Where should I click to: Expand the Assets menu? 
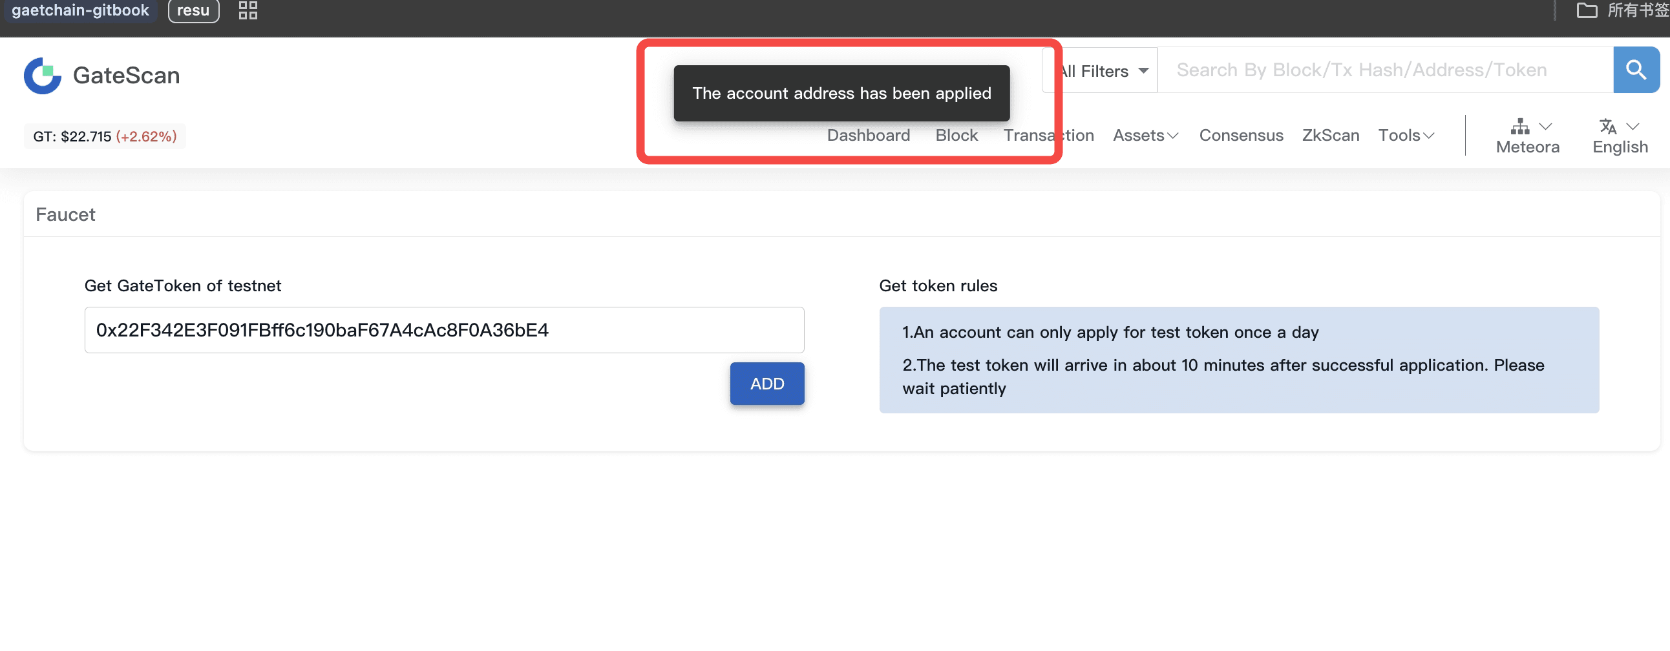pyautogui.click(x=1145, y=136)
